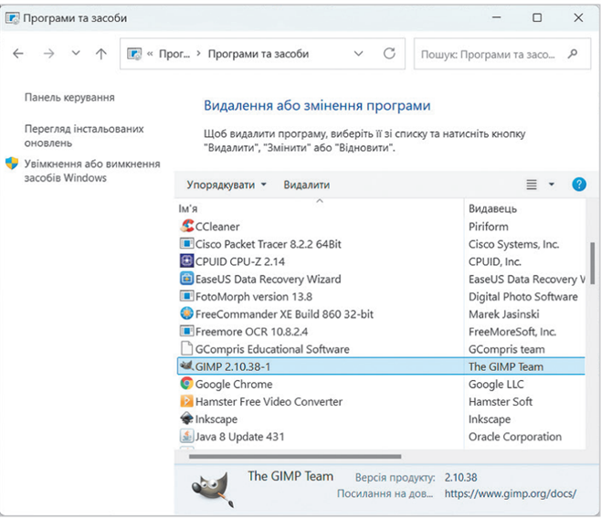Click the large GIMP mascot in details pane
The width and height of the screenshot is (601, 519).
click(x=213, y=489)
